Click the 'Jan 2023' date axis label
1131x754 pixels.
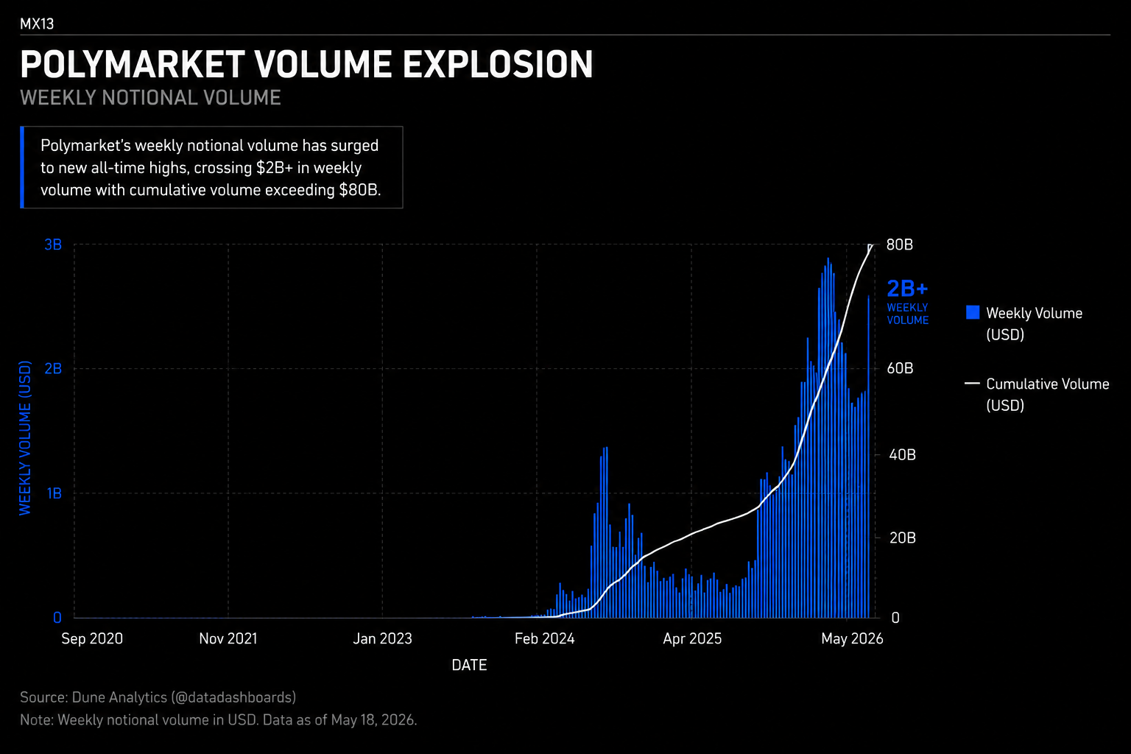coord(382,638)
